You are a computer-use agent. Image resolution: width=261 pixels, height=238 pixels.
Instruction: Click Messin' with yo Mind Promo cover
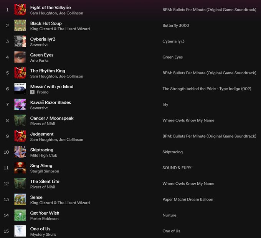click(x=20, y=89)
